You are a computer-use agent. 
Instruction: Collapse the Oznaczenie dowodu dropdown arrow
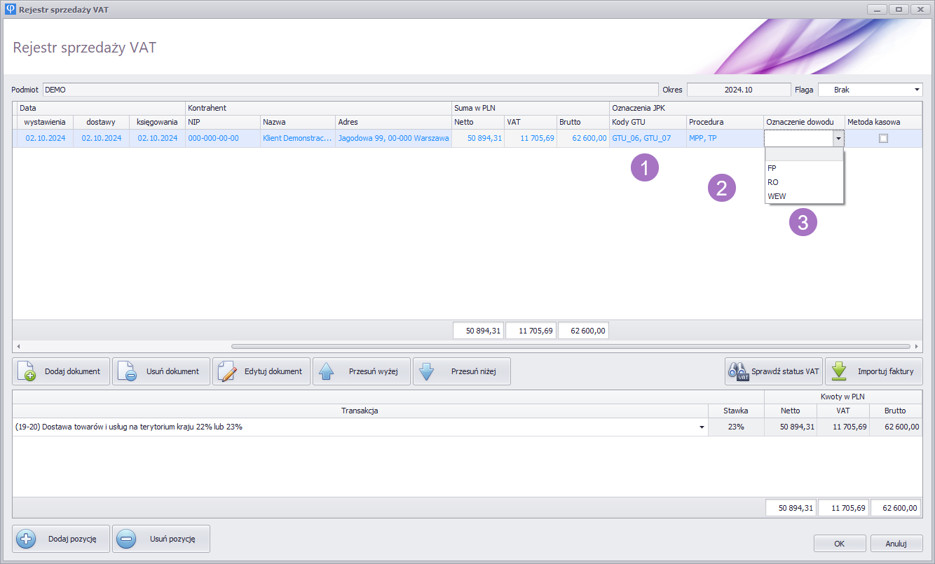[x=838, y=139]
